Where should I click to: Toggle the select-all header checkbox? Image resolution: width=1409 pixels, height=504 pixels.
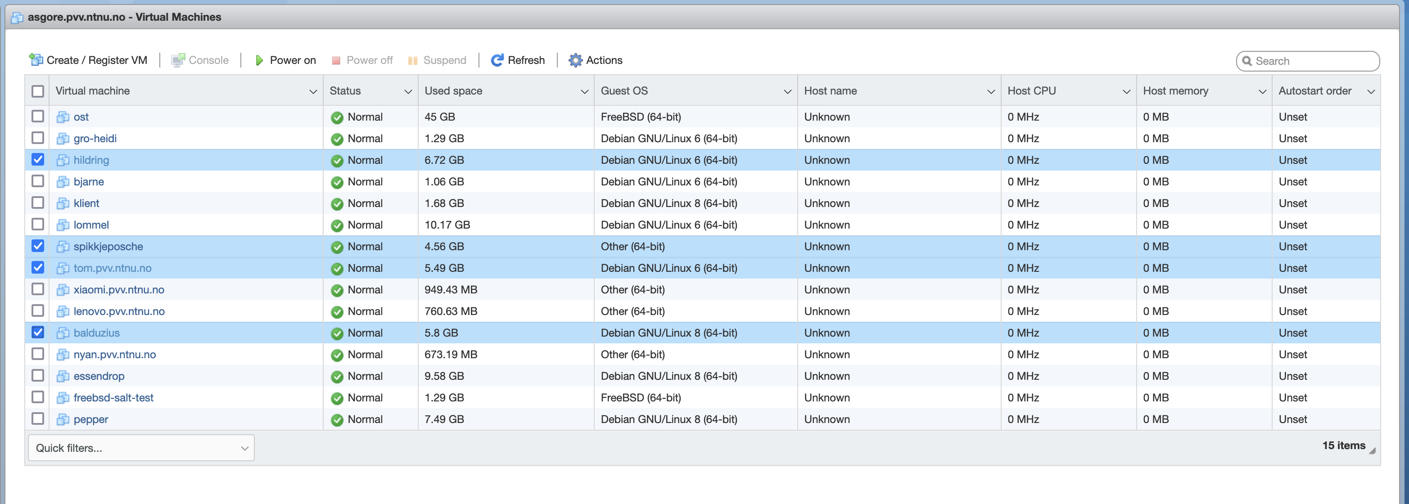pos(38,91)
